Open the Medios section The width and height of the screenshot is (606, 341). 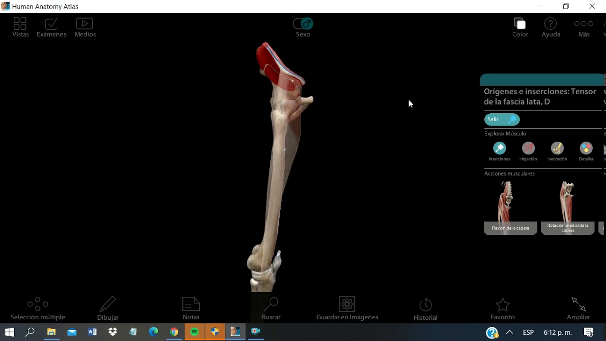pos(85,27)
